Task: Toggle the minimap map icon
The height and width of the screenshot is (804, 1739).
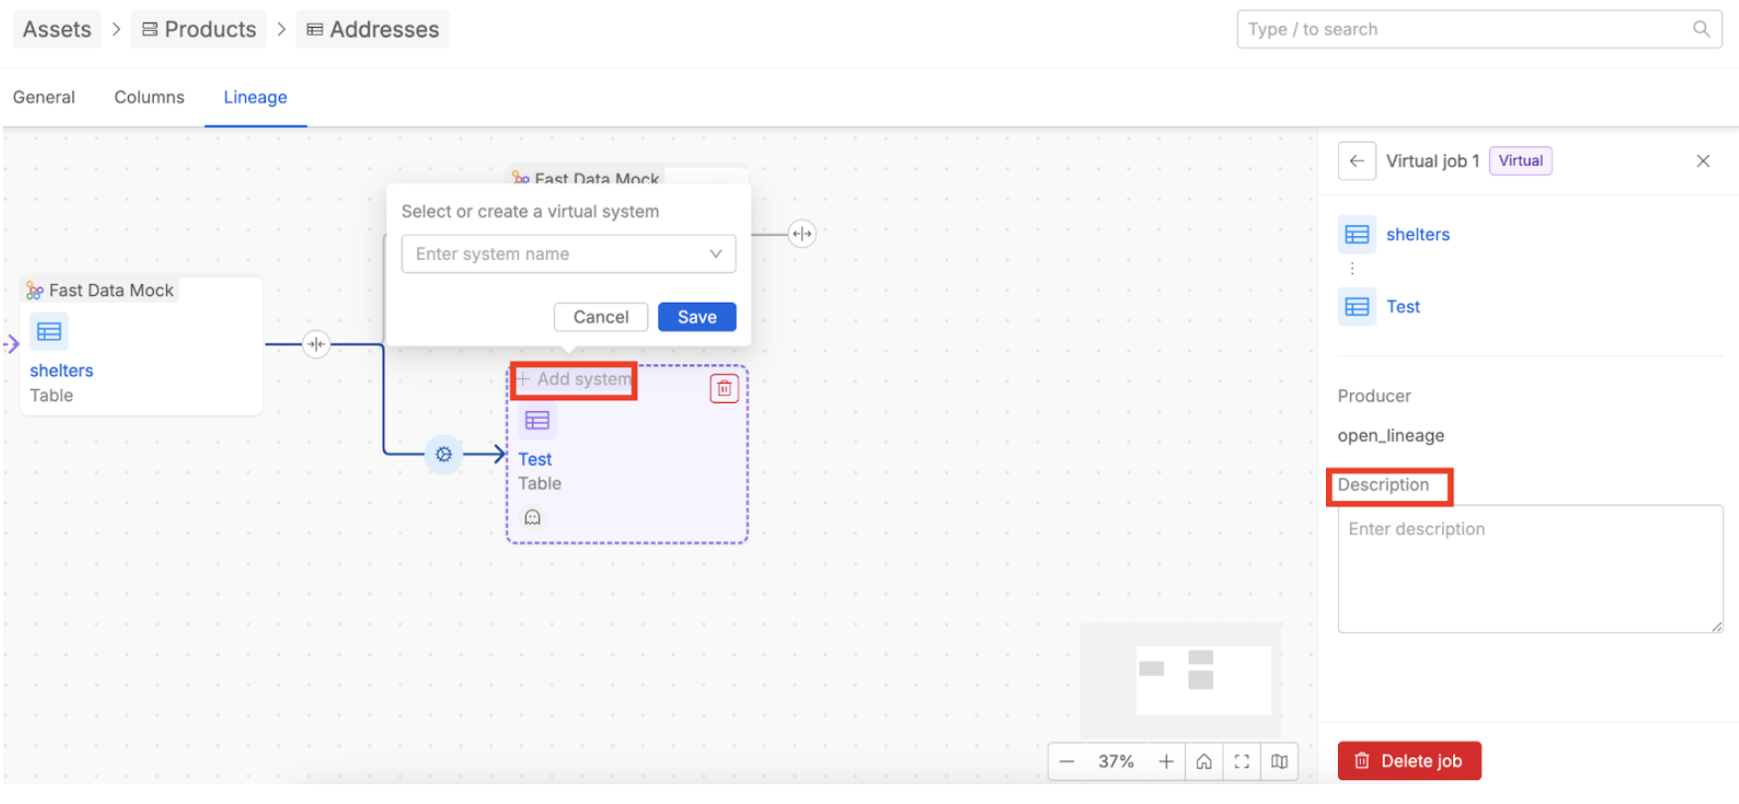Action: [1279, 761]
